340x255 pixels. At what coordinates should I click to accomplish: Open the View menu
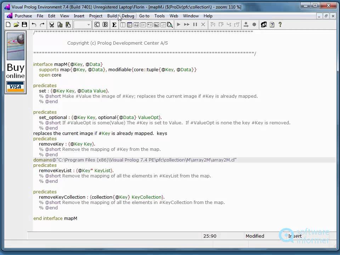(x=64, y=16)
